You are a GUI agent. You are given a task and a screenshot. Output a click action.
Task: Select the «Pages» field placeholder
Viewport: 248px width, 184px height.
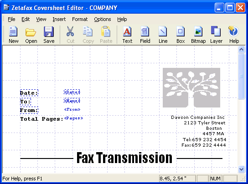click(x=74, y=118)
